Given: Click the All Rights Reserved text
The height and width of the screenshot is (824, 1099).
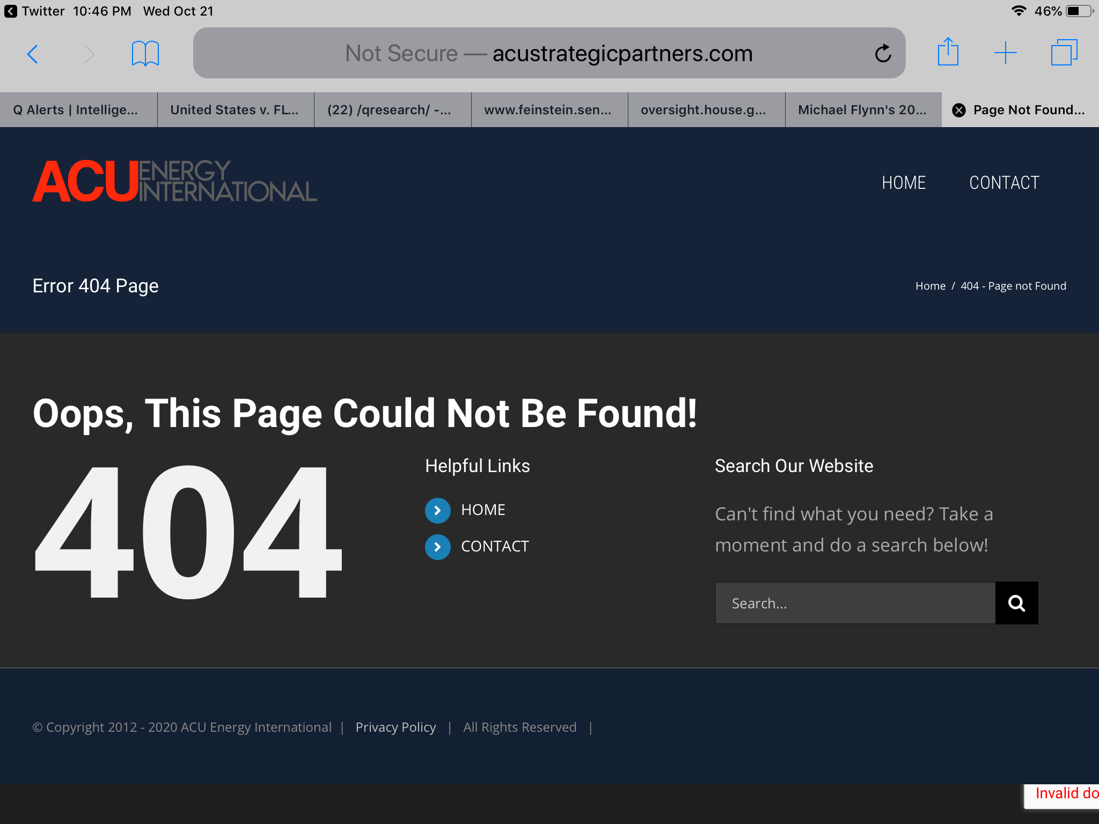Looking at the screenshot, I should tap(520, 727).
